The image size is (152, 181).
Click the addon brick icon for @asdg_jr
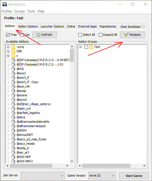[x=14, y=148]
